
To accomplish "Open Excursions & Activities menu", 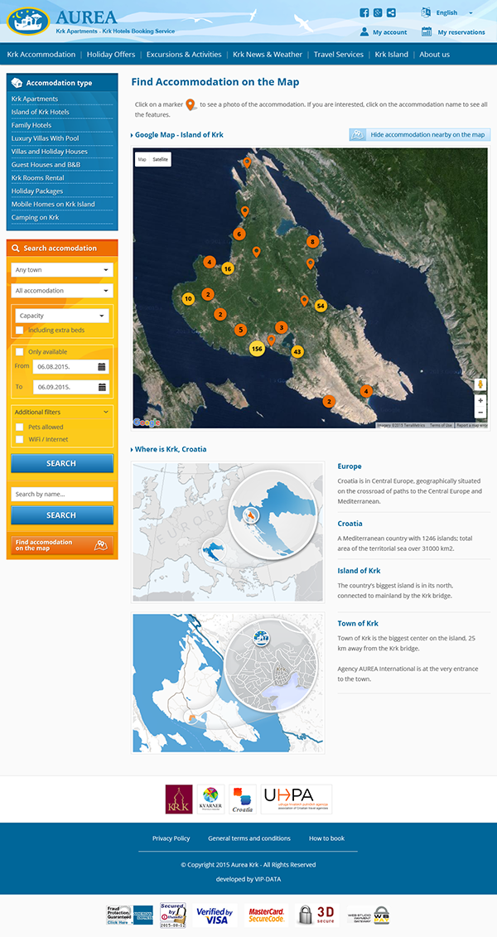I will [x=184, y=55].
